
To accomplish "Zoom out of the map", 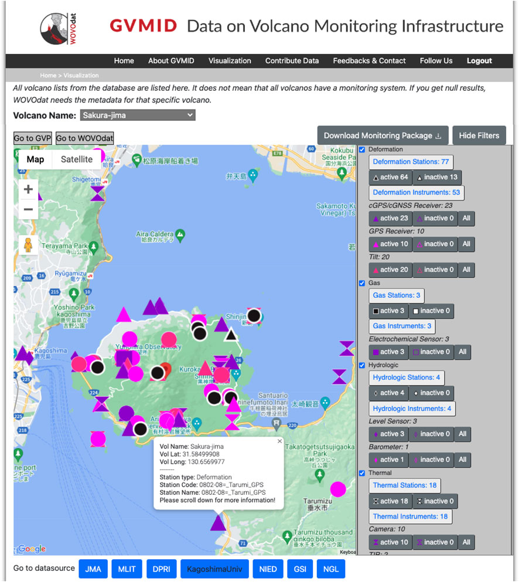I will [28, 209].
